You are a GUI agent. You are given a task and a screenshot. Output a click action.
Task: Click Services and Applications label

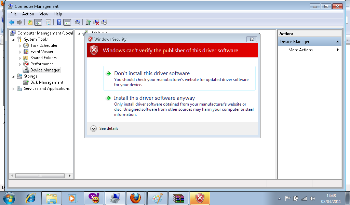point(47,88)
